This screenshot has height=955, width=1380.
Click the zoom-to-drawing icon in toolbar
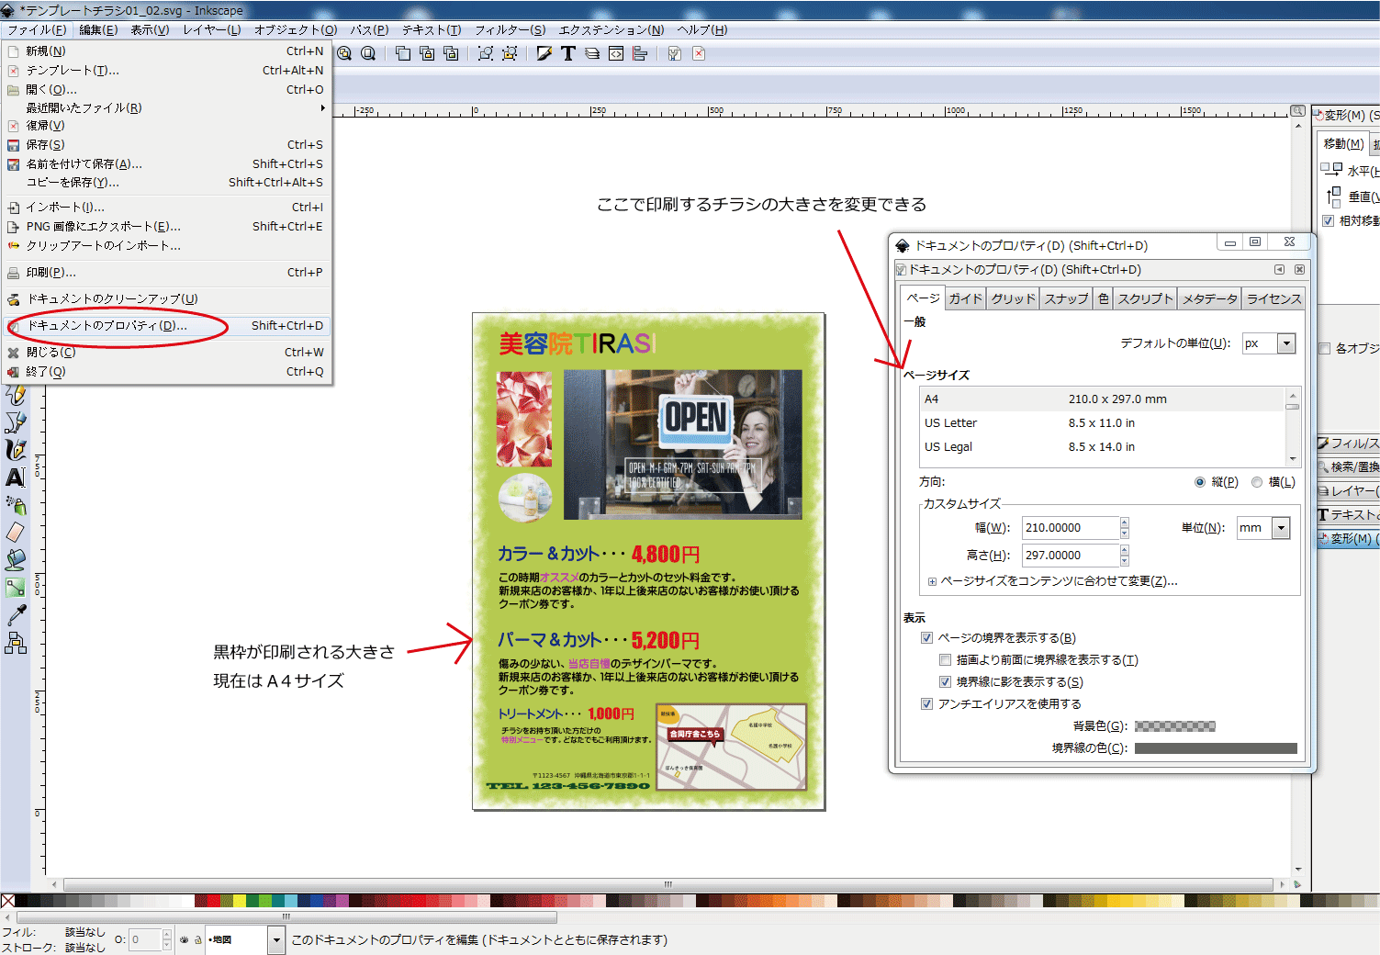[x=344, y=53]
